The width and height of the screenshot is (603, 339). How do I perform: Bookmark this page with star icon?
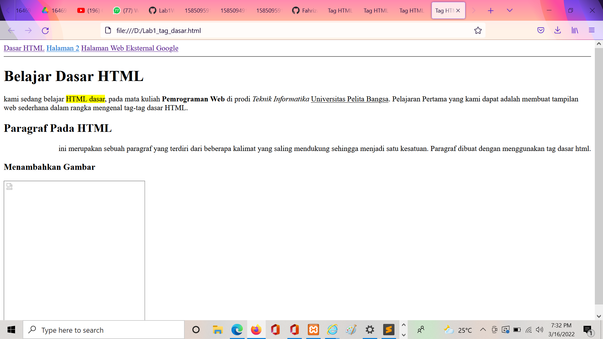478,30
